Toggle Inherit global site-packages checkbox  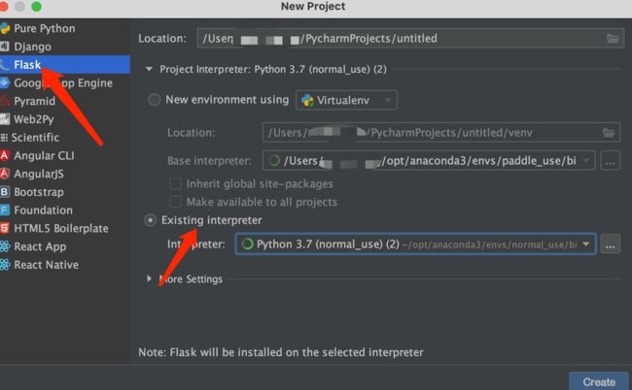coord(175,183)
